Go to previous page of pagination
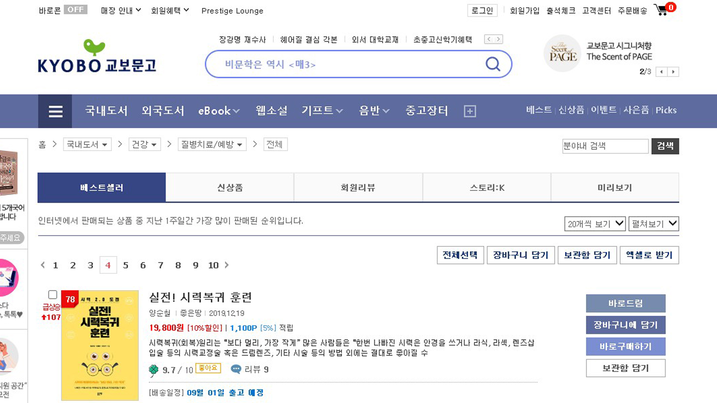The height and width of the screenshot is (403, 717). [43, 265]
